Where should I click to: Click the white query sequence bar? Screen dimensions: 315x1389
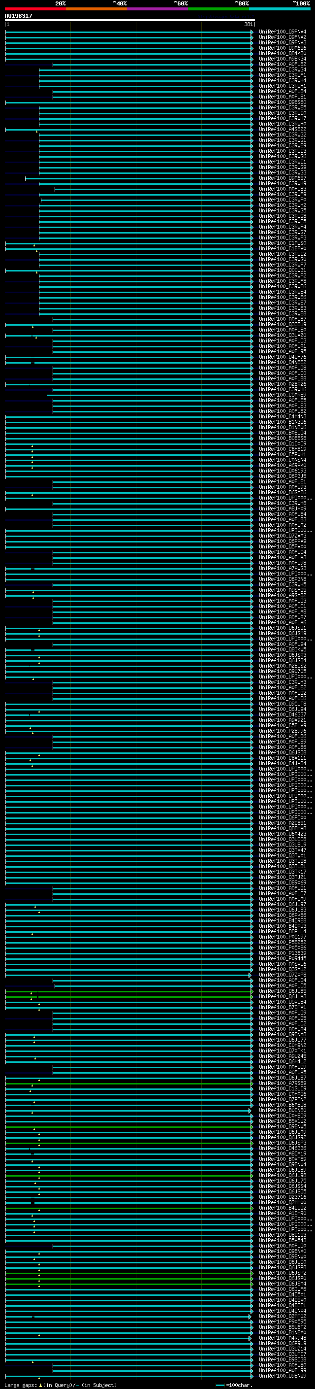click(130, 21)
